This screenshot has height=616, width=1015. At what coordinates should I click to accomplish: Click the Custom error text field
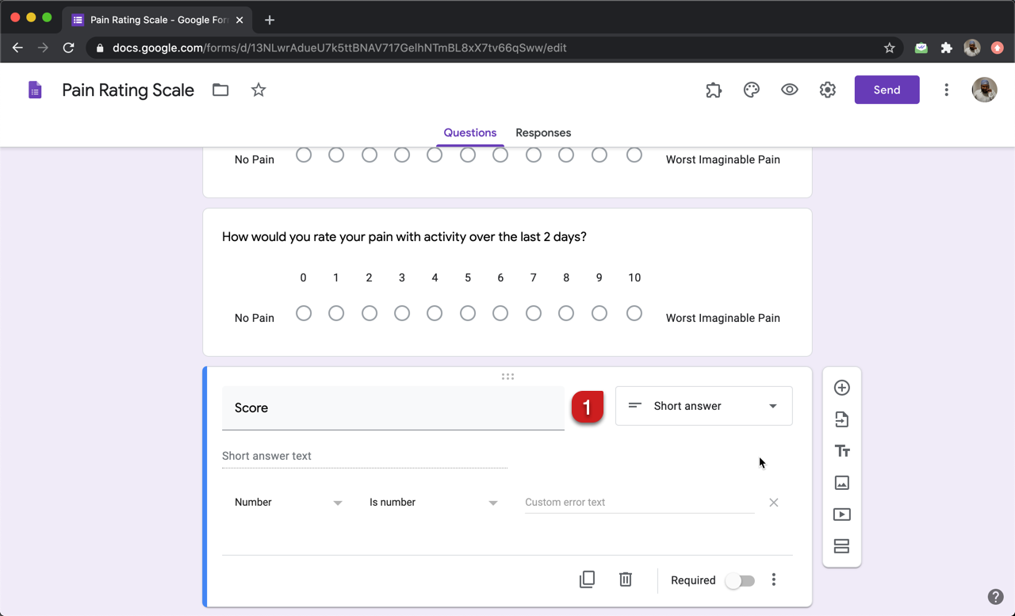click(x=639, y=503)
